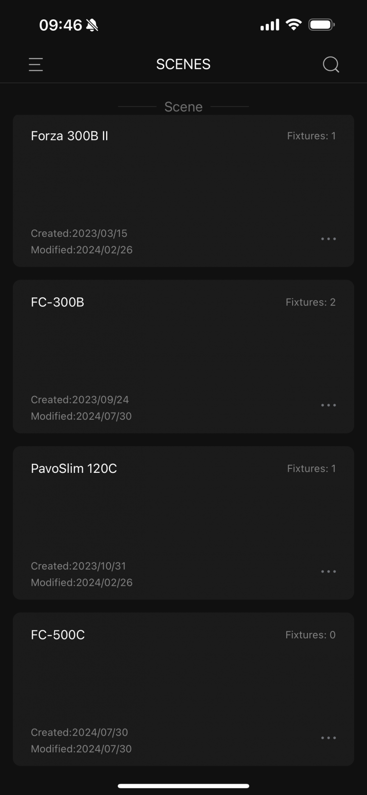Tap the Wi-Fi status icon
The width and height of the screenshot is (367, 795).
294,25
